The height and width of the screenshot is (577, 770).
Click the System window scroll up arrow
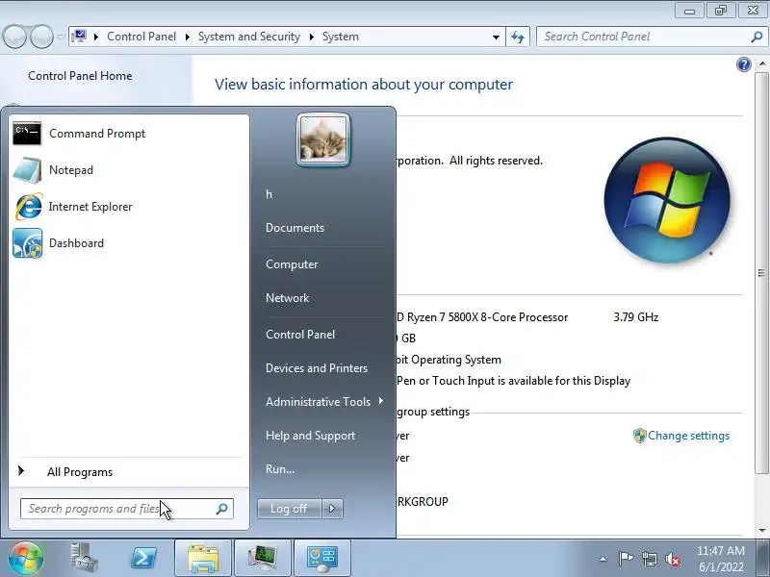(x=762, y=63)
